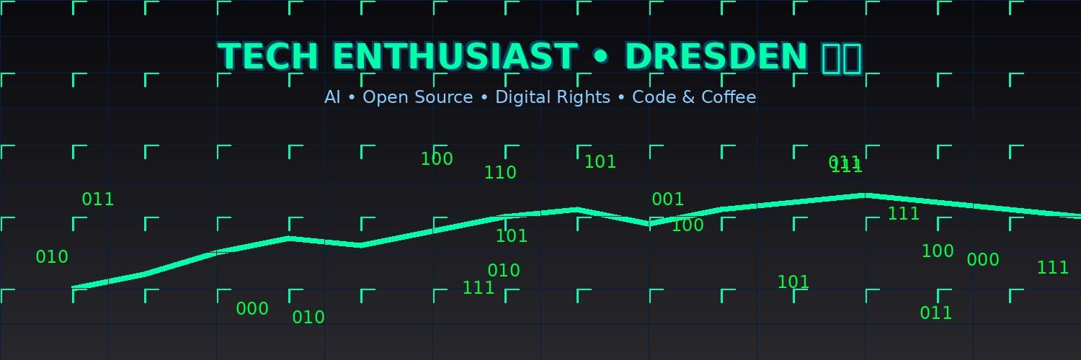
Task: Select "Open Source" in the subtitle
Action: [x=417, y=97]
